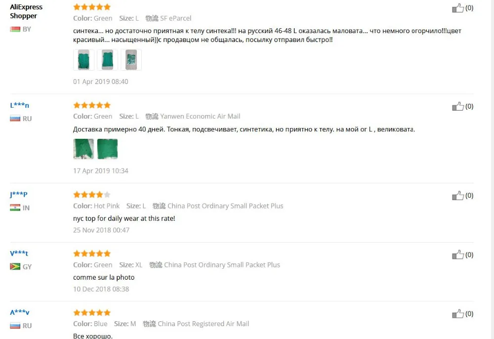Click thumbs-up icon on L***n's review
Screen dimensions: 494x339
[x=458, y=106]
